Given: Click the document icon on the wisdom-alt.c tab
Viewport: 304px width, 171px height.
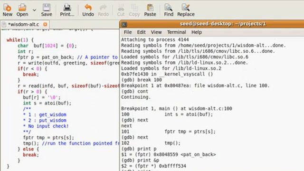Looking at the screenshot, I should (x=4, y=24).
